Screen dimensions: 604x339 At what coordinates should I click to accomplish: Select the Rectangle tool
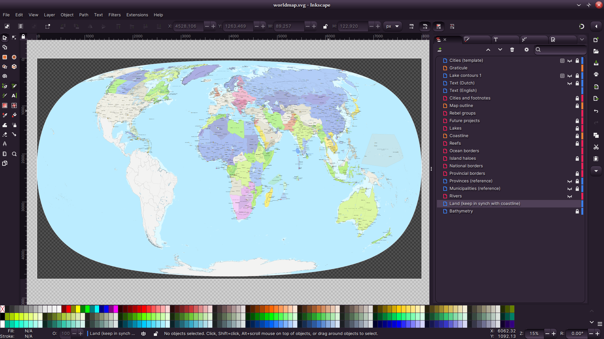pos(5,57)
